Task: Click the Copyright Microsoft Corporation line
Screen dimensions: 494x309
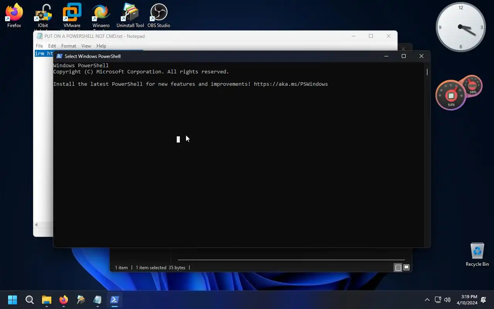Action: [141, 72]
